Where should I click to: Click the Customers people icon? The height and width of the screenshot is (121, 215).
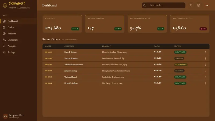pos(4,40)
